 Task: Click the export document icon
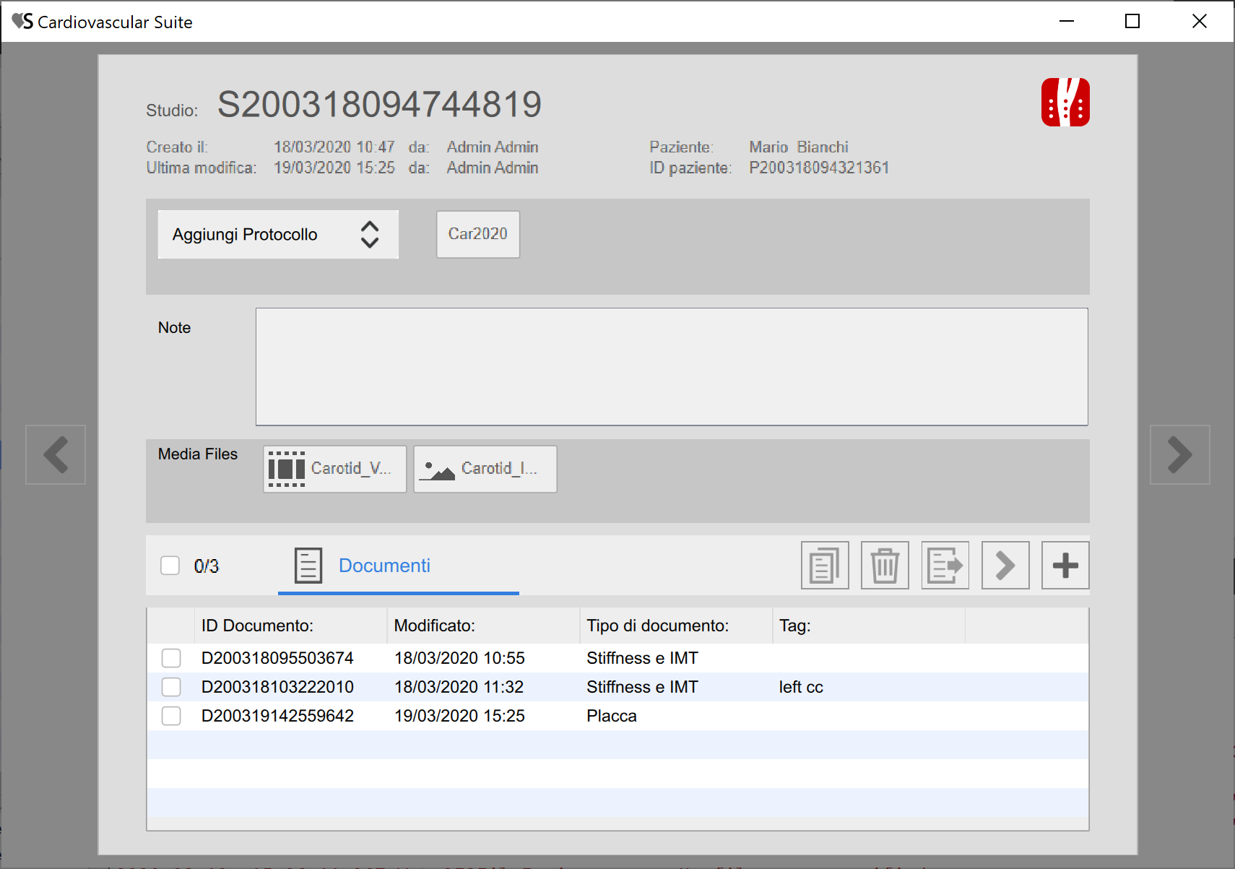(945, 566)
